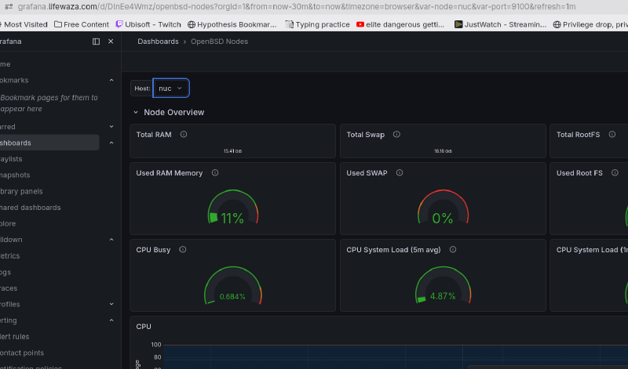628x369 pixels.
Task: Open the Most Visited bookmarks
Action: (24, 24)
